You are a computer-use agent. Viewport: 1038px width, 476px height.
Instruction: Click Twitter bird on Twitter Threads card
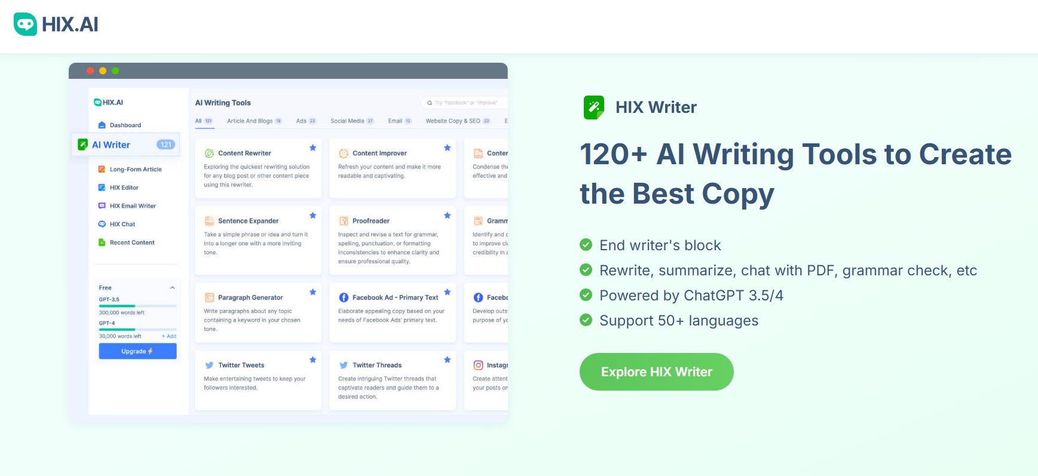tap(344, 365)
